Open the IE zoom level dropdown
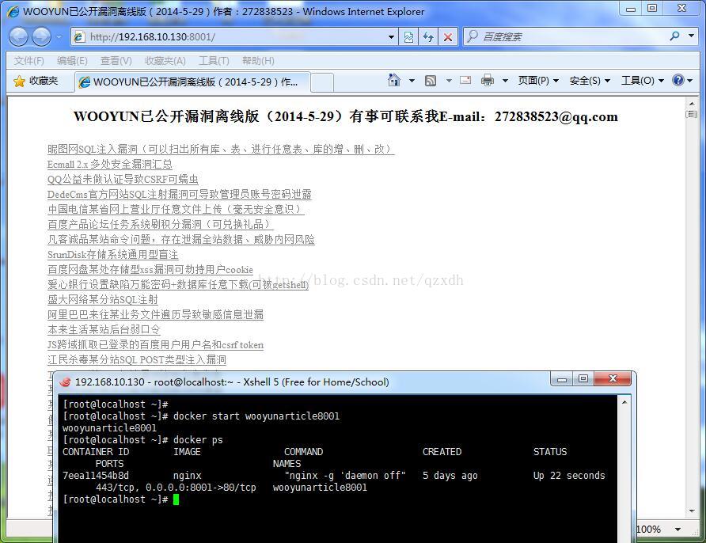Image resolution: width=706 pixels, height=543 pixels. pos(678,529)
